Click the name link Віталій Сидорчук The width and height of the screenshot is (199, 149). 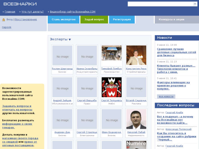click(x=136, y=100)
